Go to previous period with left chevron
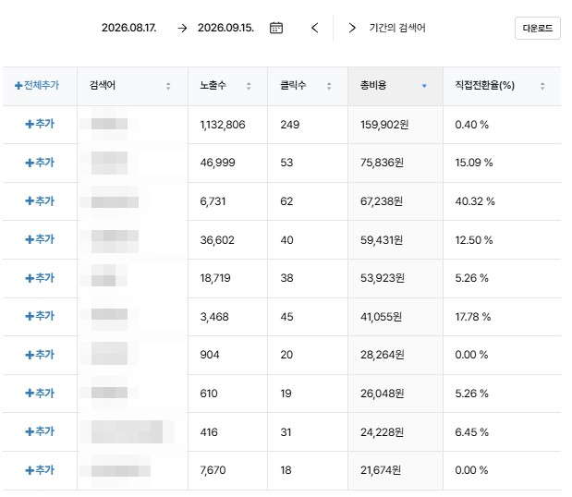Screen dimensions: 572x497 [315, 28]
